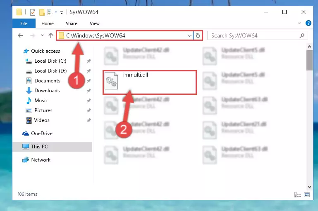Click the folder icon in the address bar

61,36
